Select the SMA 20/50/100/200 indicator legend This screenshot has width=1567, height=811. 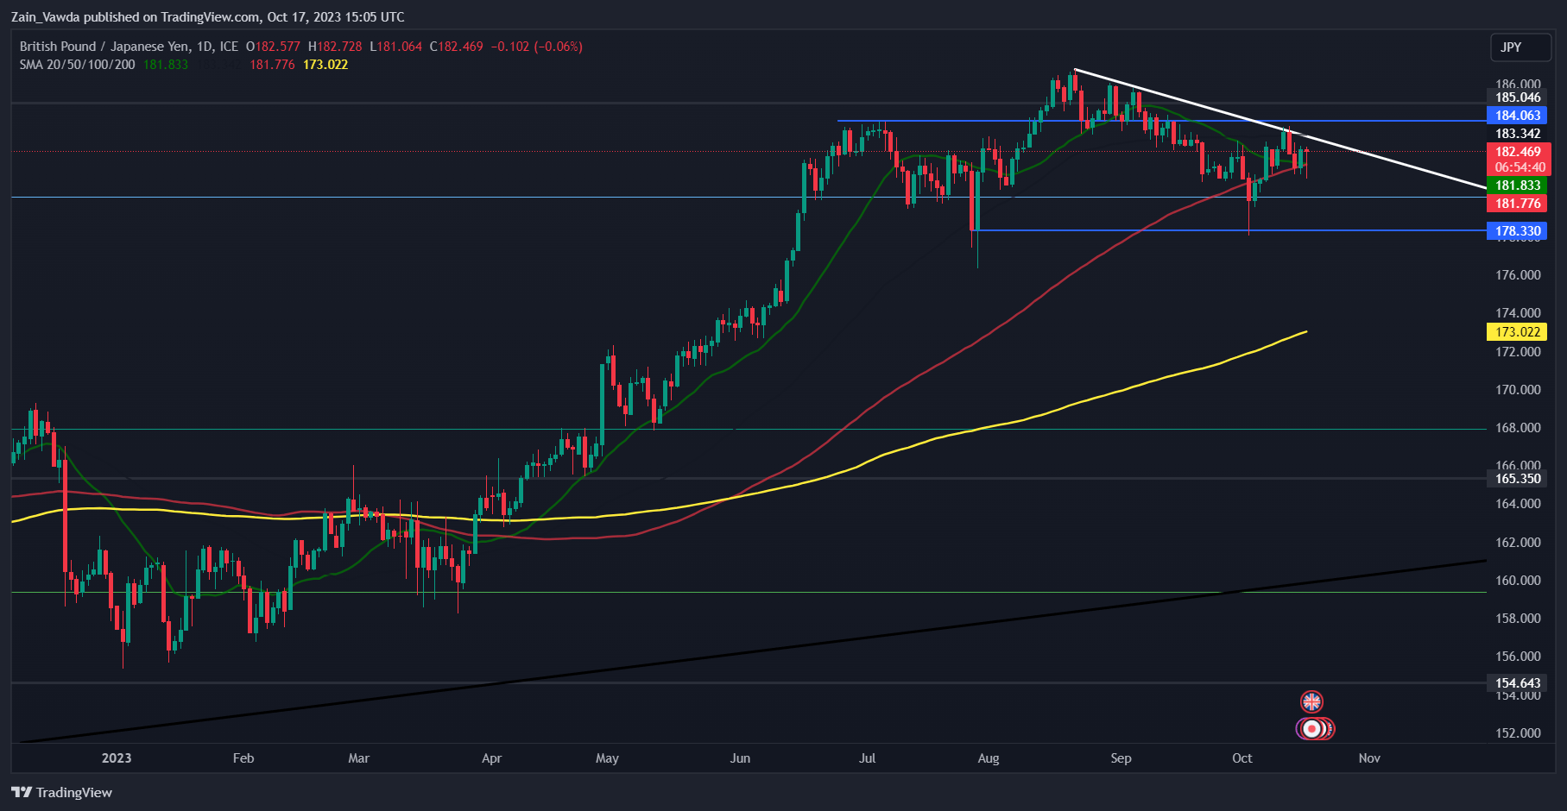[x=78, y=65]
